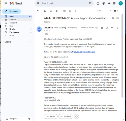Star the Cloudflare message
This screenshot has width=126, height=121.
[x=102, y=28]
